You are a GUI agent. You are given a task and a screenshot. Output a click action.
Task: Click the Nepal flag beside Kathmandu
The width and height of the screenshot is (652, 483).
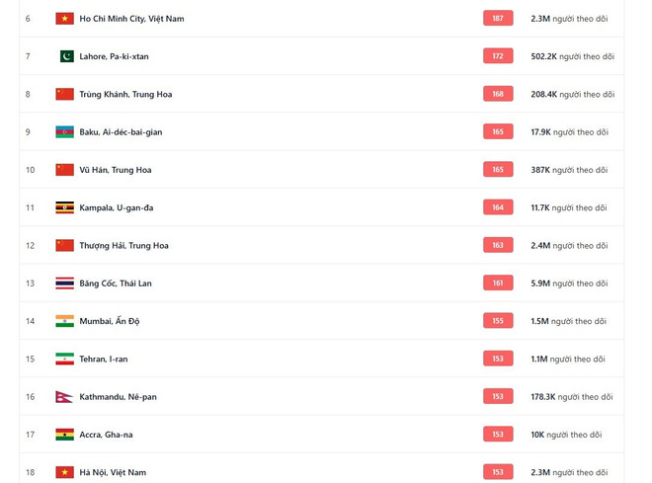point(64,396)
